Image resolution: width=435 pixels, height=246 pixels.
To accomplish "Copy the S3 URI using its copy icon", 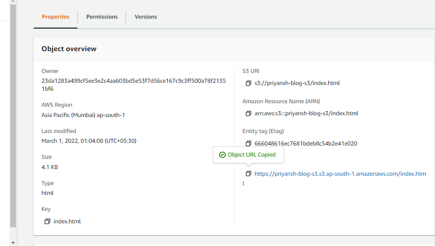I will coord(248,83).
